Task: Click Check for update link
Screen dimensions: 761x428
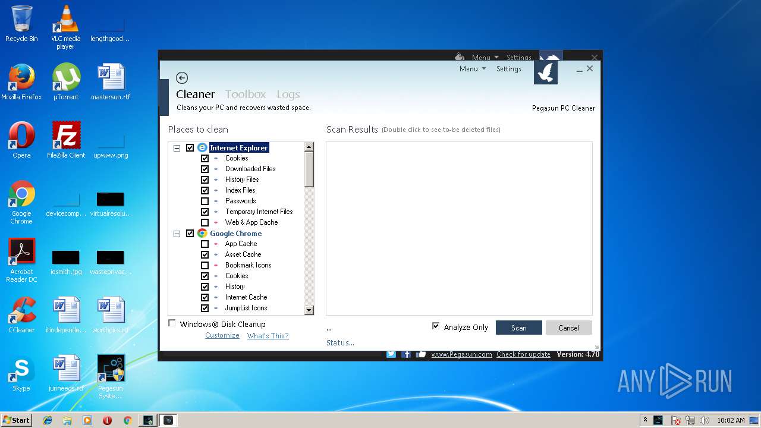Action: pos(523,354)
